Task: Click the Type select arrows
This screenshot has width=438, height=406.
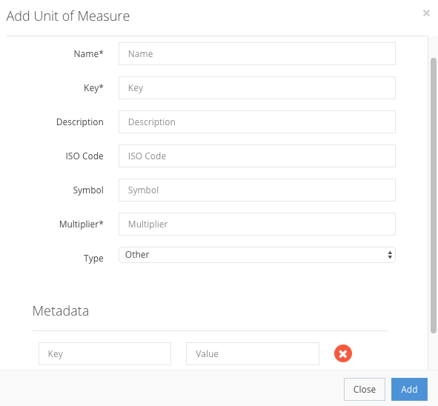Action: (x=390, y=255)
